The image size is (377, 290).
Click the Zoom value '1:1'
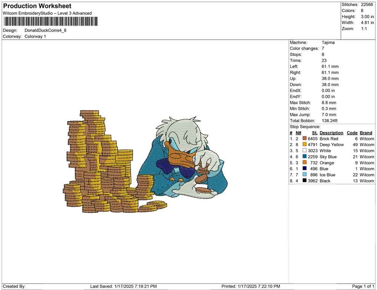364,29
